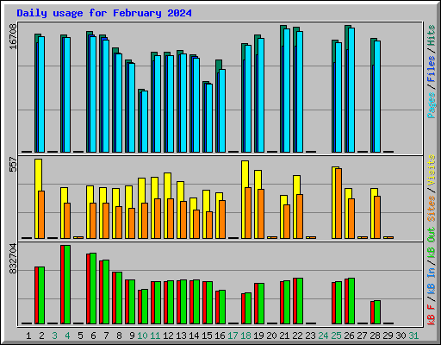The width and height of the screenshot is (441, 345).
Task: Click the green day 31 label
Action: (413, 336)
